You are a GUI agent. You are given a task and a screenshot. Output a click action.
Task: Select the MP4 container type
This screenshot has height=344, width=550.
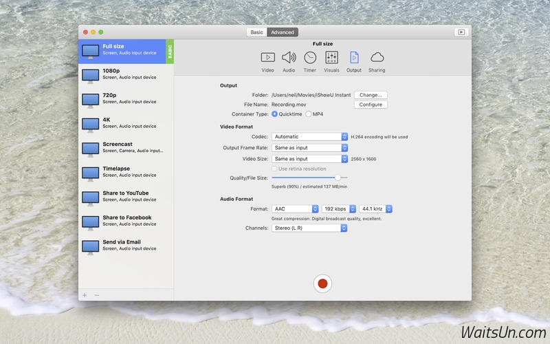[x=309, y=114]
